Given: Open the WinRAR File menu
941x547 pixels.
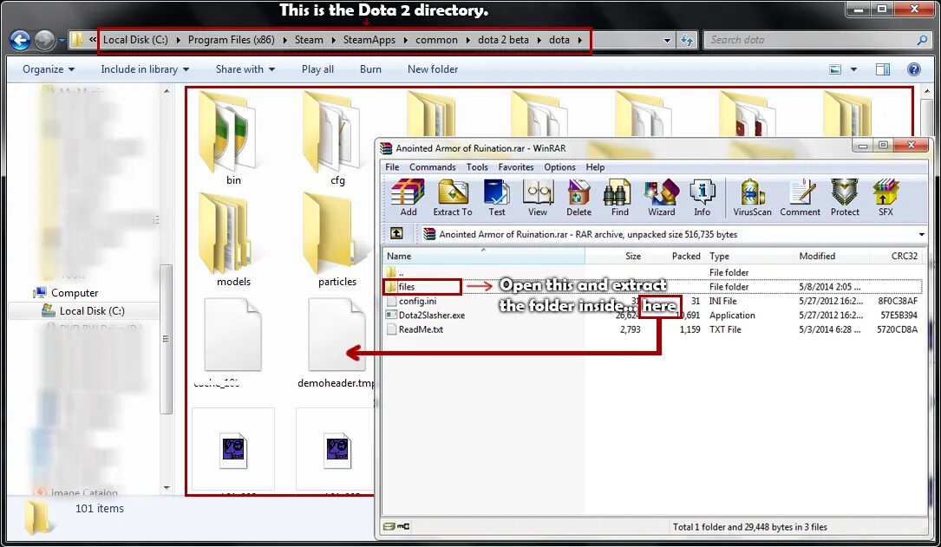Looking at the screenshot, I should (392, 167).
